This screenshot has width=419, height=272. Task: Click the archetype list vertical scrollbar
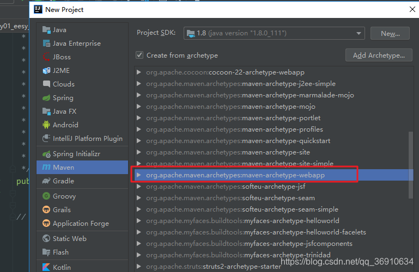pyautogui.click(x=411, y=165)
